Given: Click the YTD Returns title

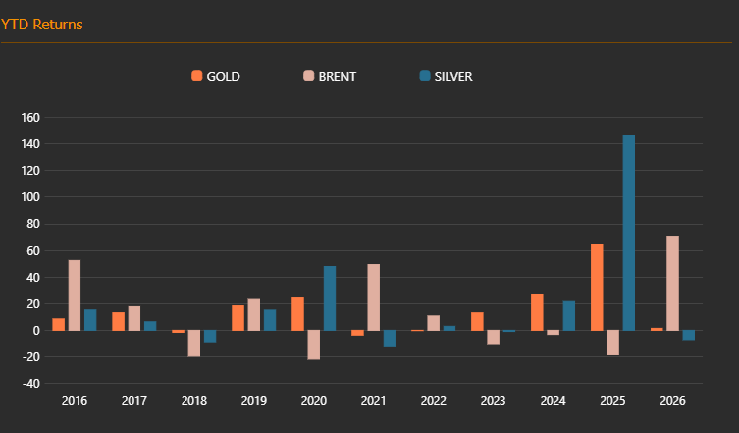Looking at the screenshot, I should [41, 25].
